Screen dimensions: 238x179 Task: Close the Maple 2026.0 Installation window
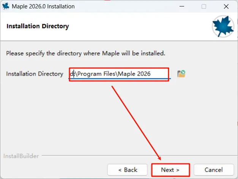click(226, 6)
